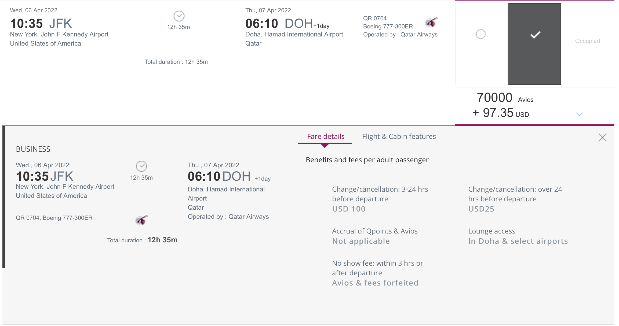The height and width of the screenshot is (326, 619).
Task: Click the clock icon in the BUSINESS section
Action: point(141,167)
